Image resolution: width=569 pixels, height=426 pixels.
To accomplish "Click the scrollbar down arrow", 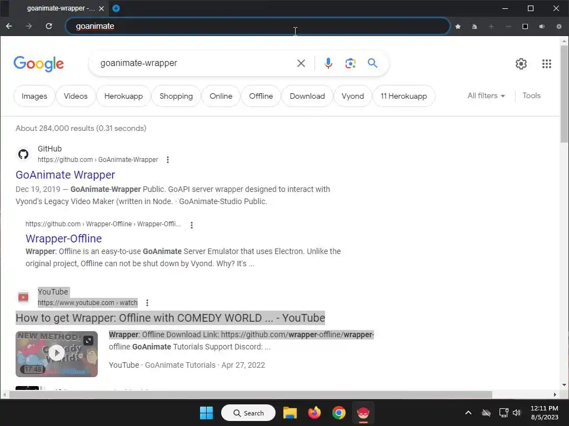I will (x=565, y=385).
